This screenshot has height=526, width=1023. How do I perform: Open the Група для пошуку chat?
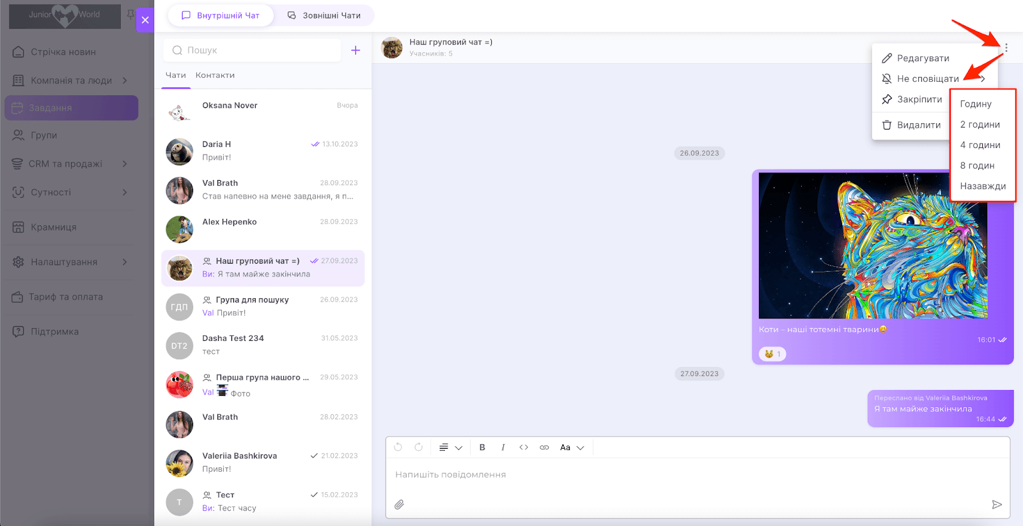click(x=263, y=307)
